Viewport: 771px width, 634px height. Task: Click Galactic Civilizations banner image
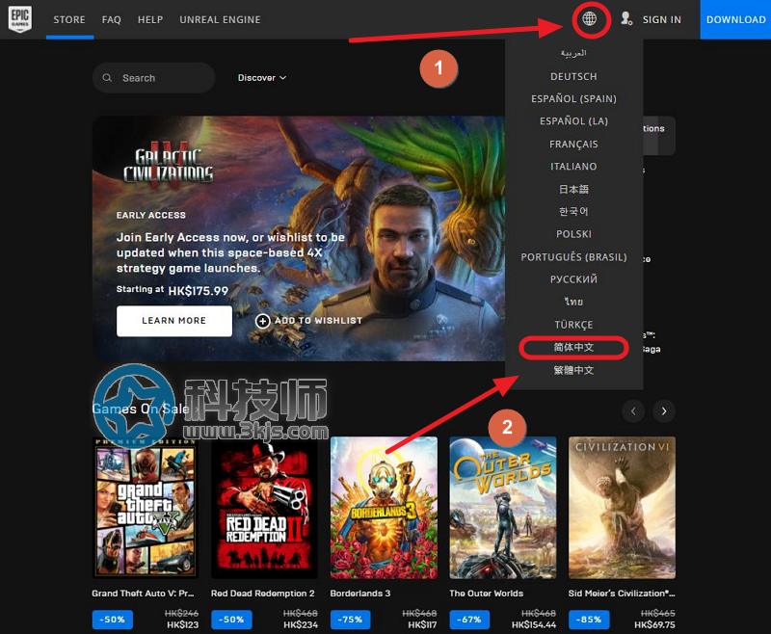tap(299, 238)
